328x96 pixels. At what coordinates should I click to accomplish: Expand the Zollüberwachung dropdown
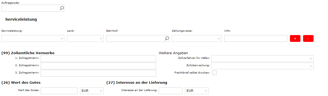(262, 66)
